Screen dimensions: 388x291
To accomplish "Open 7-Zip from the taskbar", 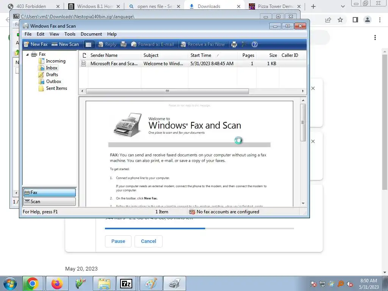I will click(x=126, y=283).
